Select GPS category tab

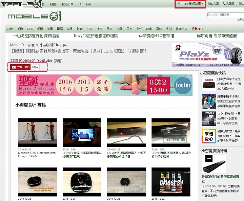30,29
